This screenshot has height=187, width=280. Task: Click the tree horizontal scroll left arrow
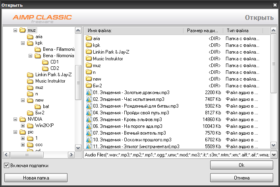7,154
